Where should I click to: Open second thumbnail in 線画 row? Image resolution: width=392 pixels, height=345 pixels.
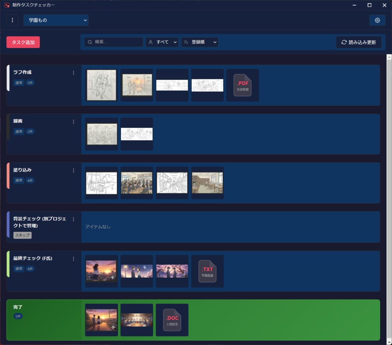(x=137, y=134)
